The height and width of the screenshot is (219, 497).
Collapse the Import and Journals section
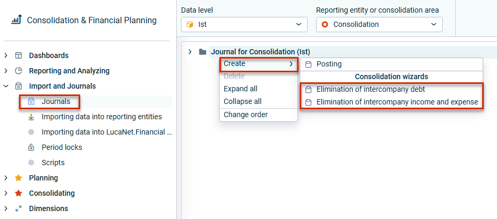tap(6, 86)
